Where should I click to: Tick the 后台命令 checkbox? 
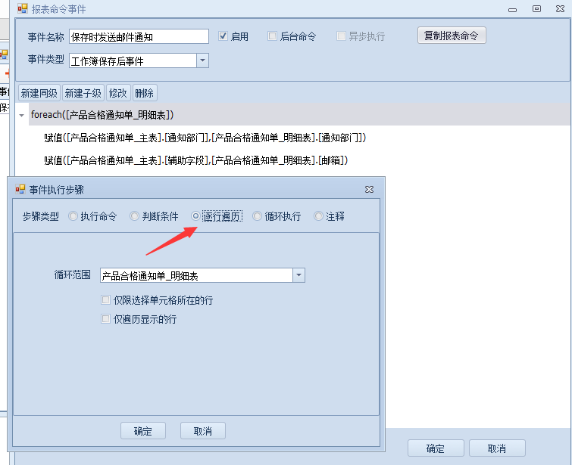click(x=273, y=36)
